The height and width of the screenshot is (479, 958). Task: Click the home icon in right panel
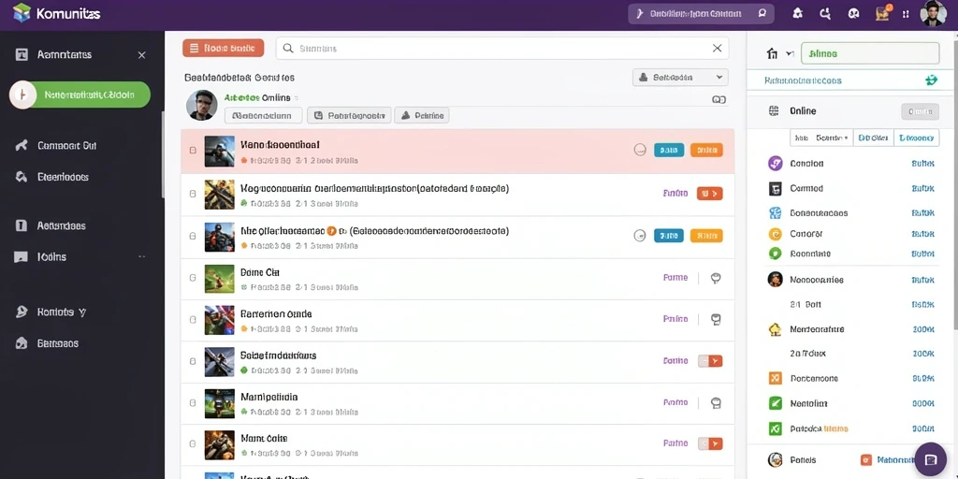point(772,53)
